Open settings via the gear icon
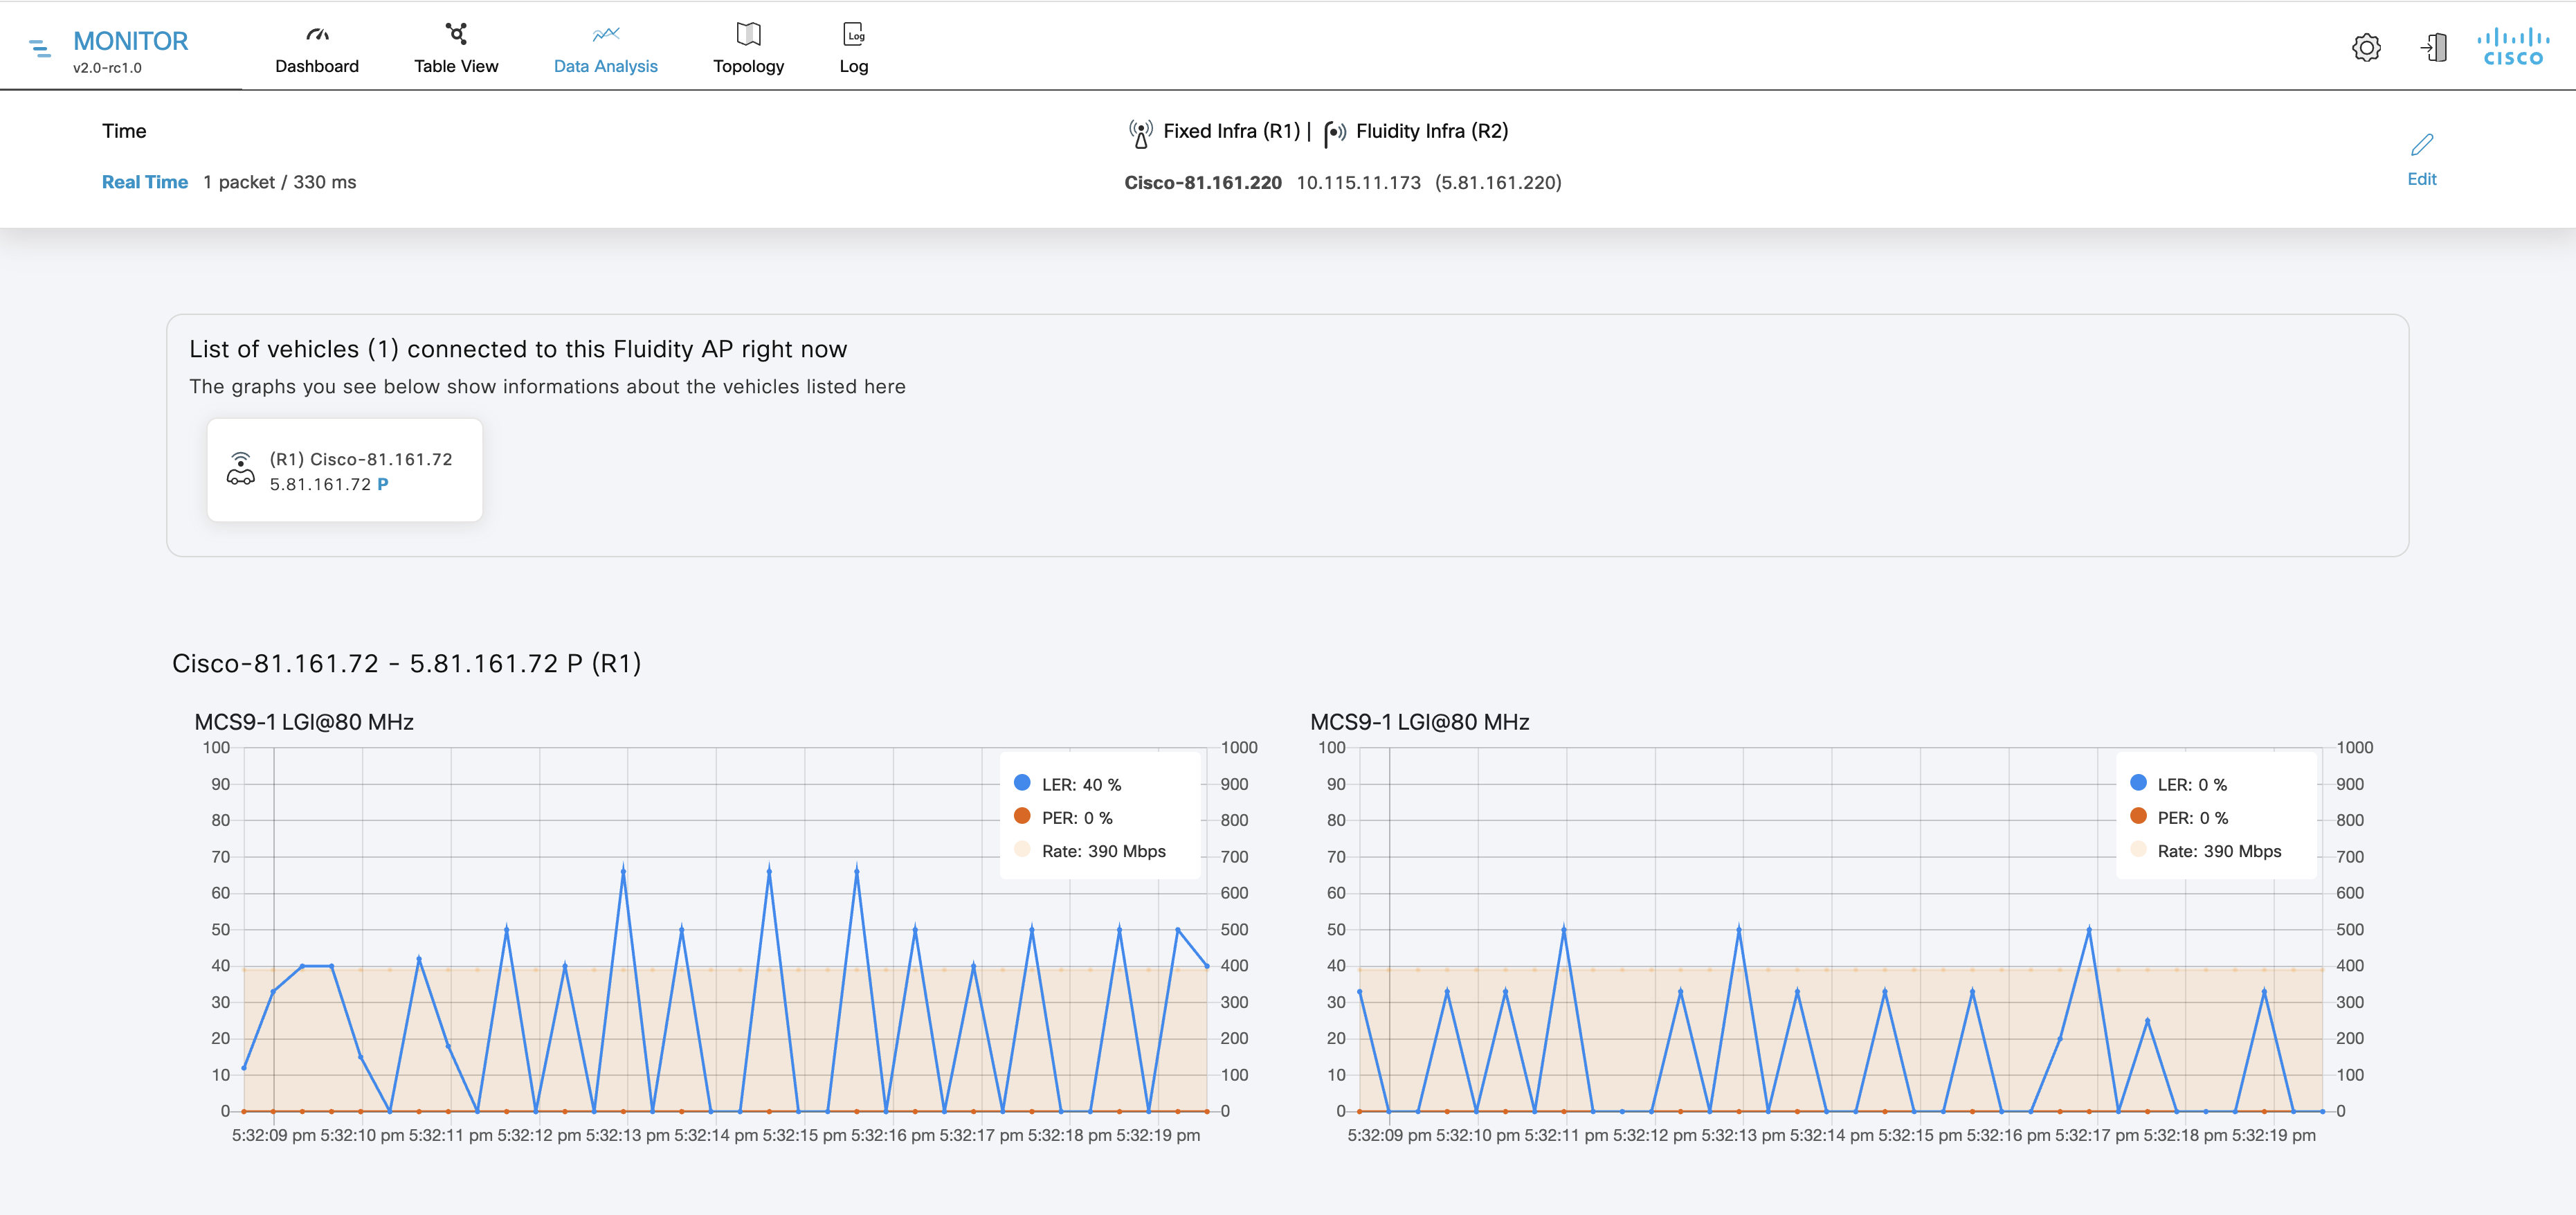The height and width of the screenshot is (1215, 2576). (2366, 47)
